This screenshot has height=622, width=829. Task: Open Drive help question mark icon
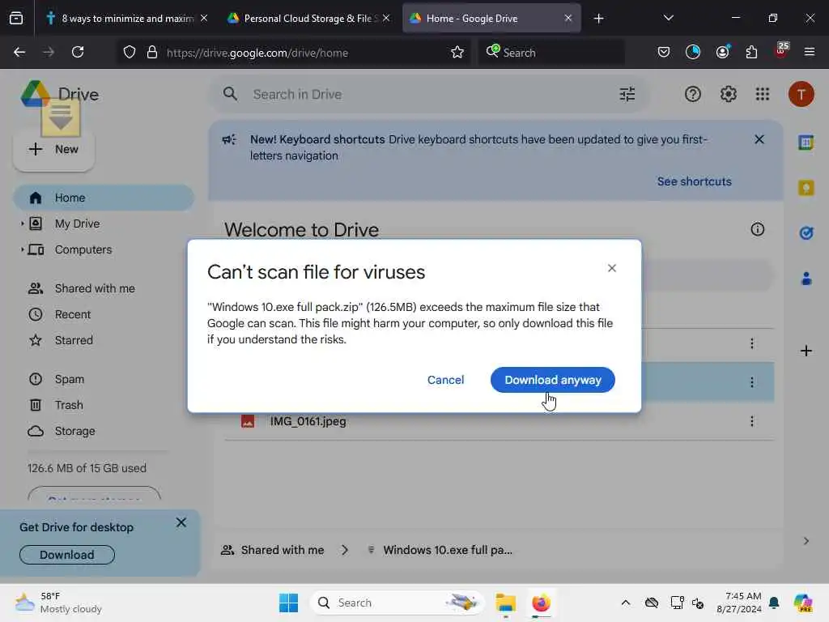pyautogui.click(x=693, y=94)
